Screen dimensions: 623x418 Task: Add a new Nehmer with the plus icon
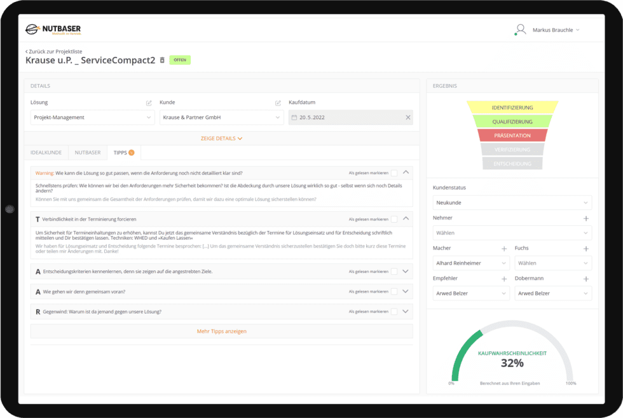tap(586, 218)
